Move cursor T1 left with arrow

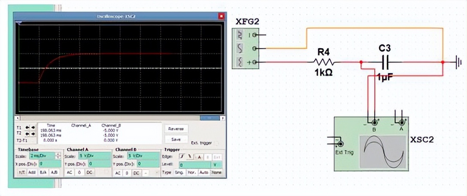click(27, 128)
